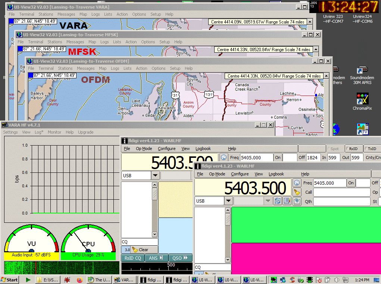Open the Terminal menu in VARA UI-View window

point(27,14)
